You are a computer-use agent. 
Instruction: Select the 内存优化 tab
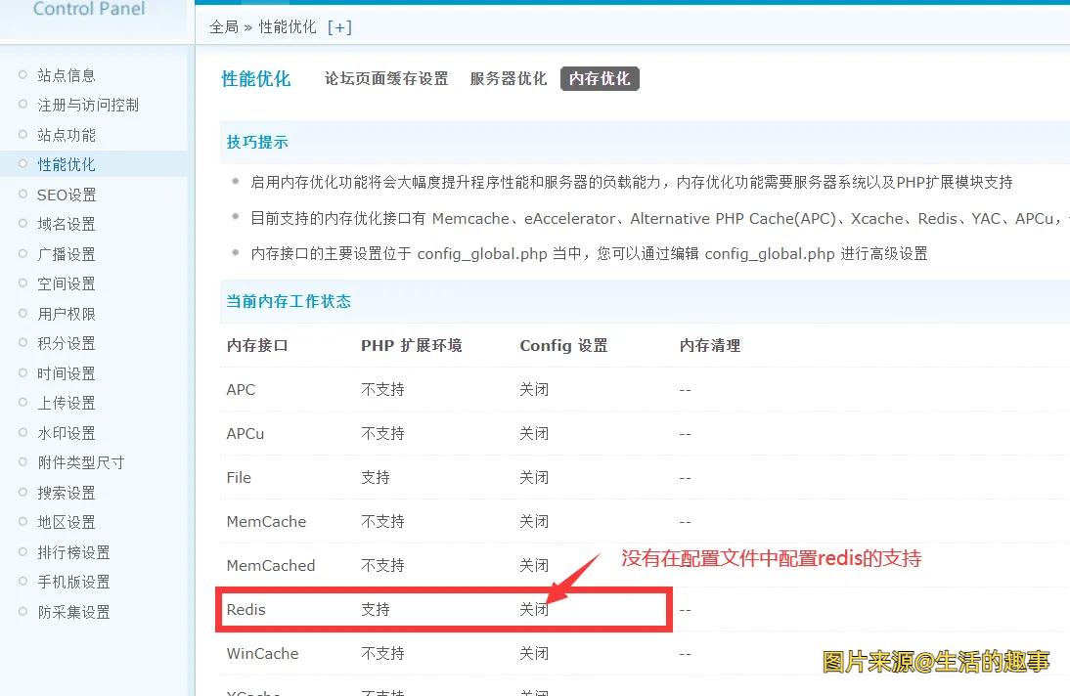600,79
